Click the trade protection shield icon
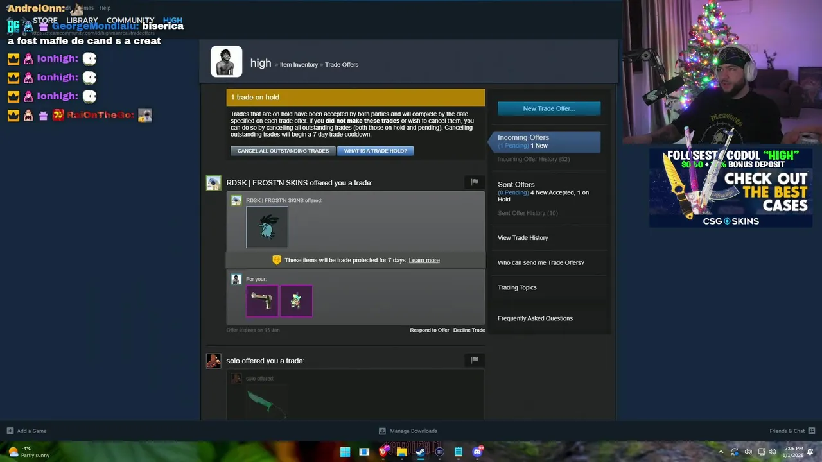Viewport: 822px width, 462px height. 277,260
